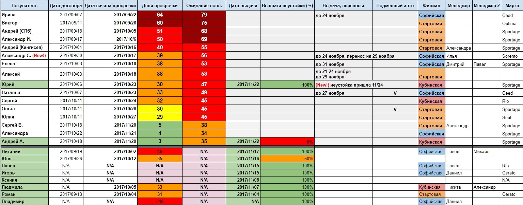Select the Покупатель column header
523x205 pixels.
pyautogui.click(x=24, y=6)
